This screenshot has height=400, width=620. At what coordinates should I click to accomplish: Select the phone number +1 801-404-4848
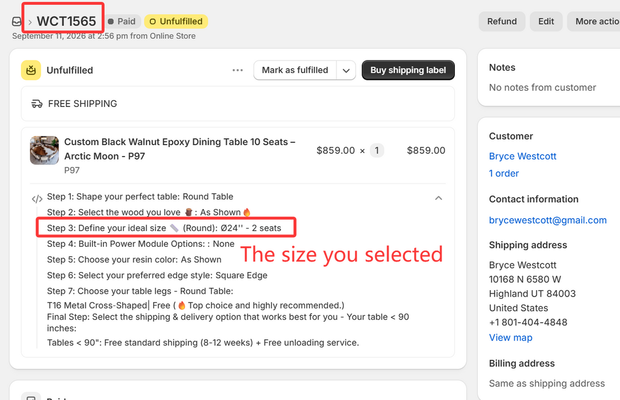point(528,322)
